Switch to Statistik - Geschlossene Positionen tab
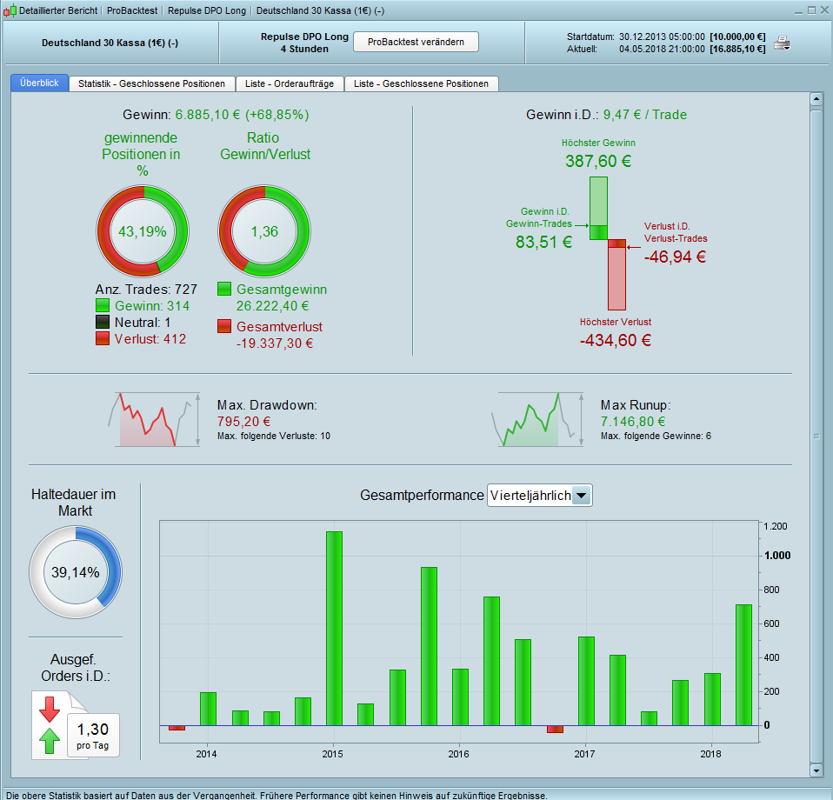 [151, 84]
